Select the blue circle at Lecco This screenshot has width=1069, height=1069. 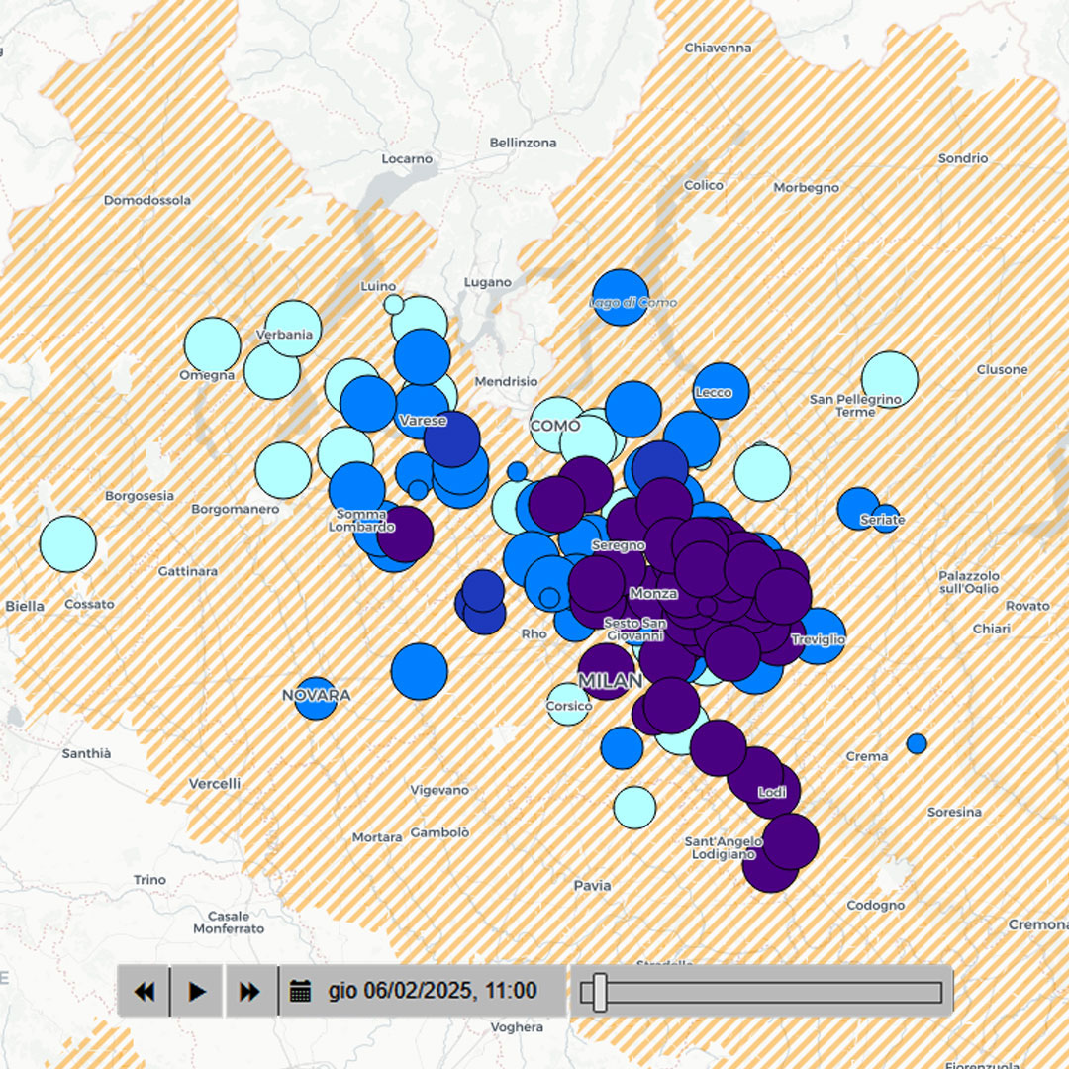coord(722,391)
